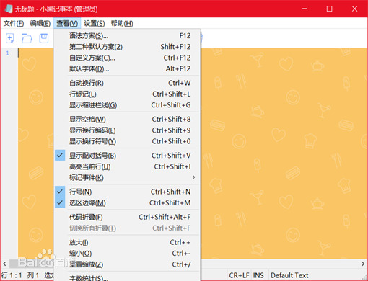The width and height of the screenshot is (368, 281).
Task: Open the 设置(S) menu
Action: pos(95,23)
